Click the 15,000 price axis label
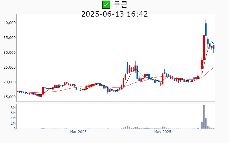 click(9, 97)
